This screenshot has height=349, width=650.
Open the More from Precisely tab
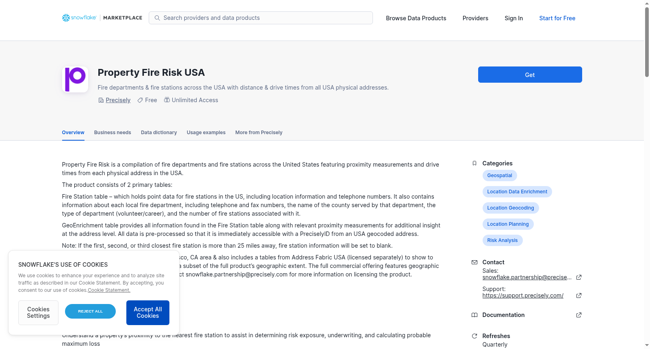pos(259,133)
